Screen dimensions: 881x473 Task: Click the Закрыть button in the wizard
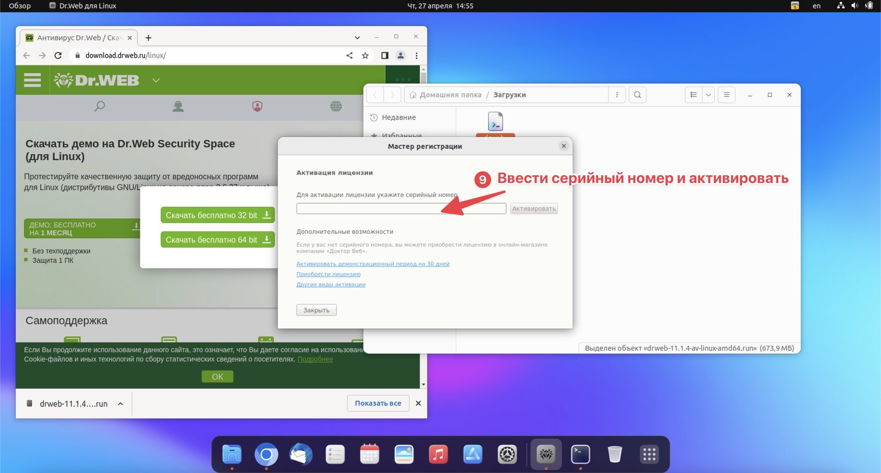[316, 310]
